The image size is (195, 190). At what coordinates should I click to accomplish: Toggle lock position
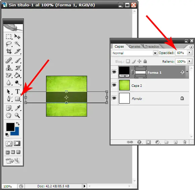point(140,61)
